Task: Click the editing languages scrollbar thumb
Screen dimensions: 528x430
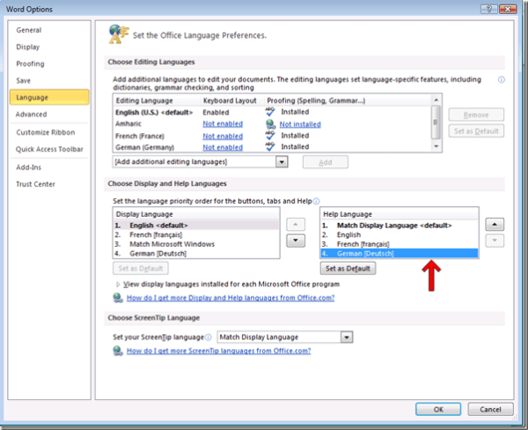Action: coord(436,122)
